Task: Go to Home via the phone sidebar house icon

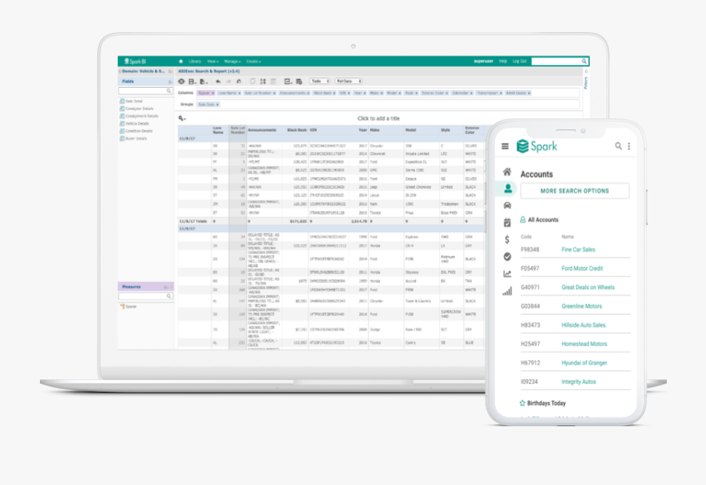Action: point(507,172)
